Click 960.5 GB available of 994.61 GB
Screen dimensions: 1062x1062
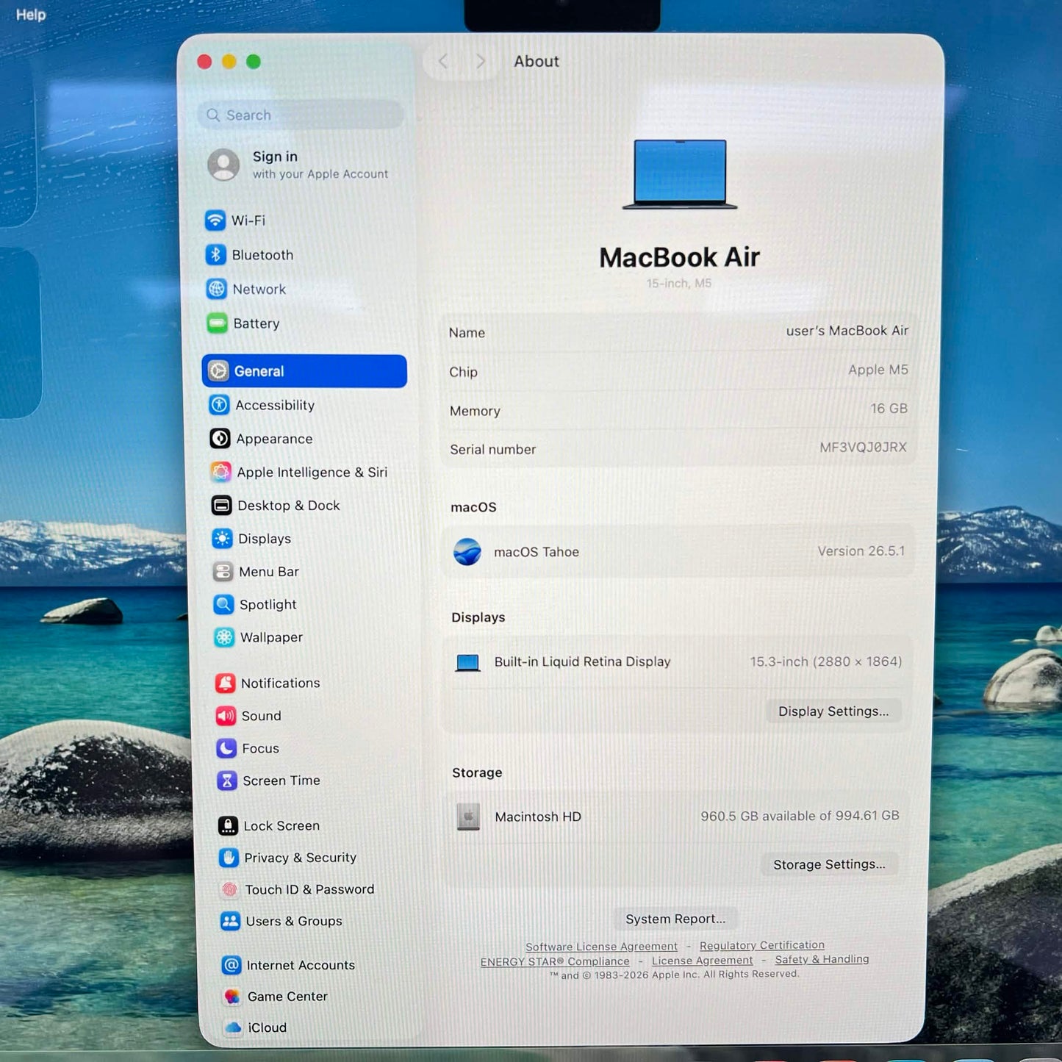click(800, 816)
